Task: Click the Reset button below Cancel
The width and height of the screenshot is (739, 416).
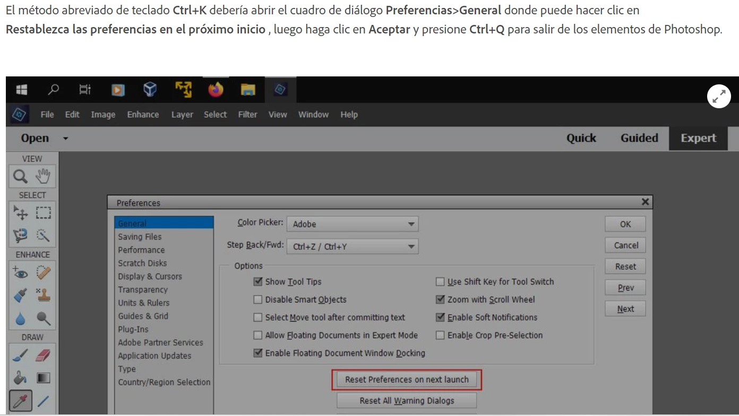Action: (625, 266)
